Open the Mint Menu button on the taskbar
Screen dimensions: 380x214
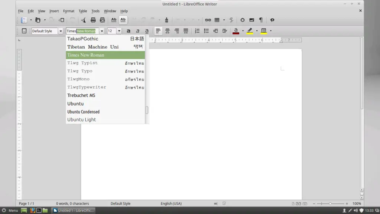10,210
